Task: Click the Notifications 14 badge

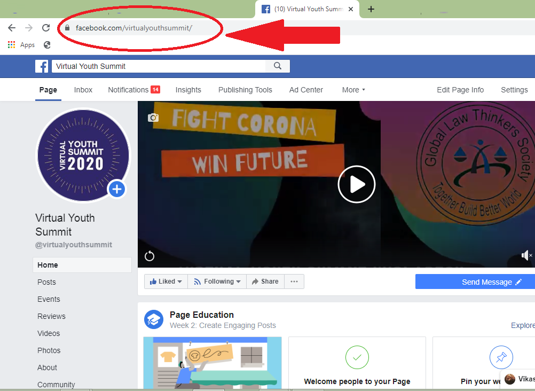Action: pos(155,89)
